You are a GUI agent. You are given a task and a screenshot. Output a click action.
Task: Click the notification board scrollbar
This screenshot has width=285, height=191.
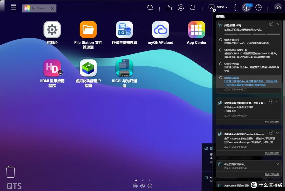tap(284, 58)
